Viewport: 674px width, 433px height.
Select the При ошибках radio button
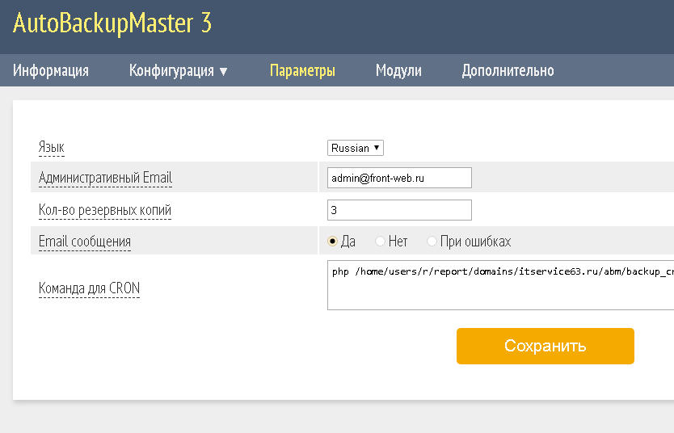(432, 242)
